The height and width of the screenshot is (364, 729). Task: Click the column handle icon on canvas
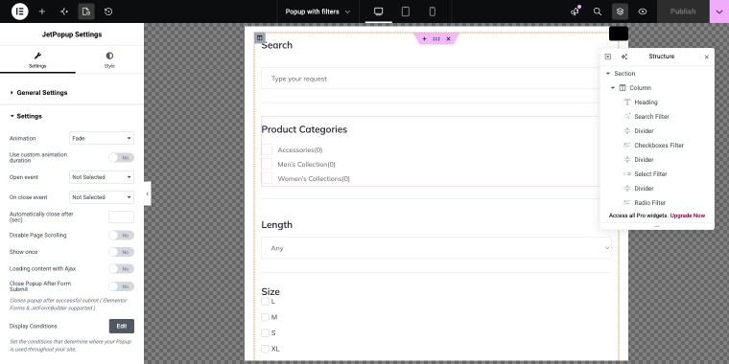tap(259, 37)
